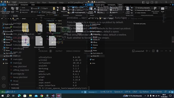The height and width of the screenshot is (98, 174).
Task: Open the Help menu in VS Code
Action: pyautogui.click(x=61, y=3)
